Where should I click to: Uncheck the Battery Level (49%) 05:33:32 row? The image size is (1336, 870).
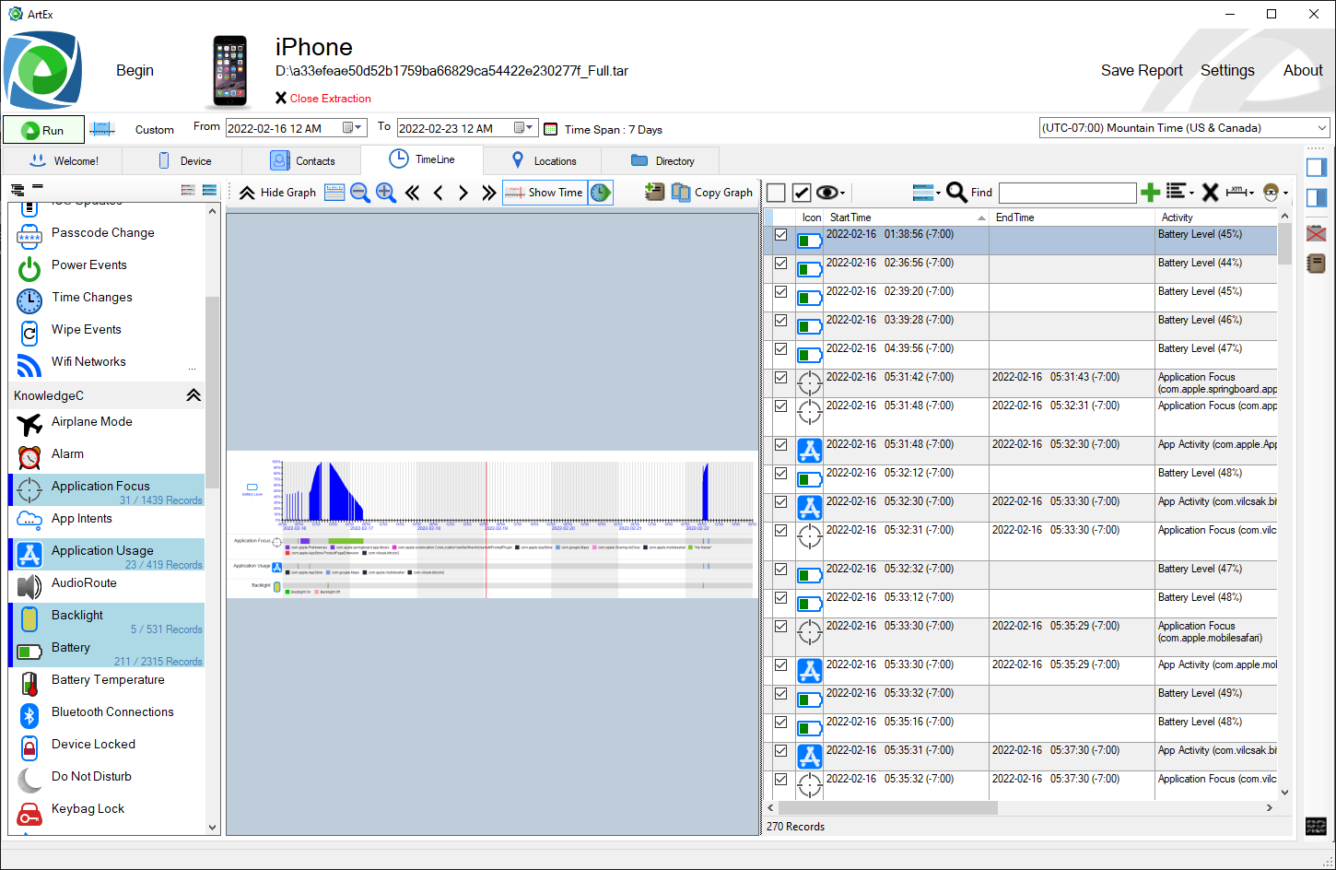pos(781,694)
